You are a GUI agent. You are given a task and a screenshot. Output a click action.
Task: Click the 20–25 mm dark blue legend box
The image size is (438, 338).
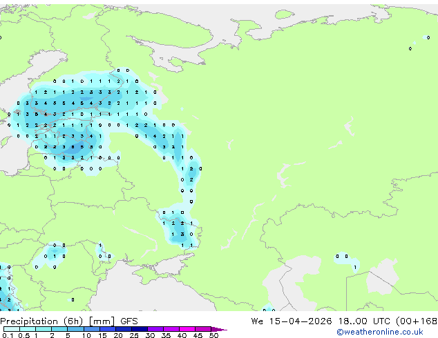click(124, 329)
